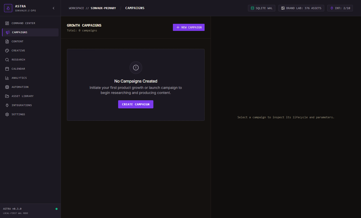Click the Create Campaign button
This screenshot has height=218, width=361.
[x=136, y=104]
